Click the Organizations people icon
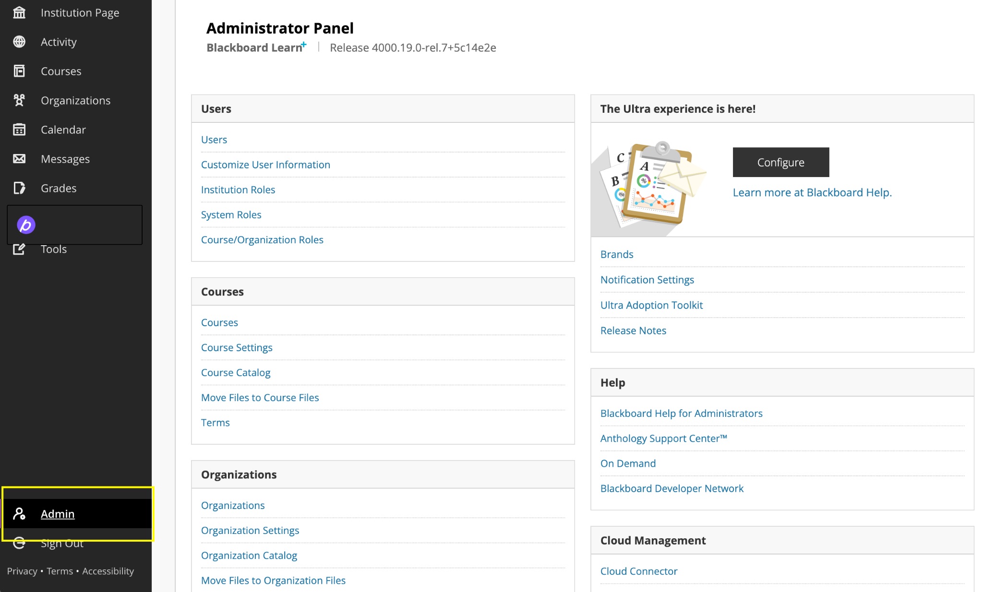This screenshot has width=983, height=592. 19,100
